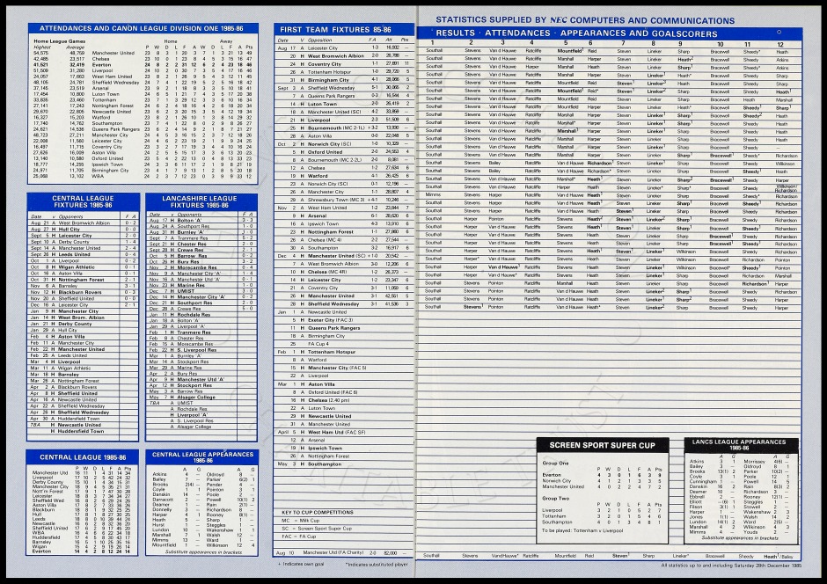Select the 'To be played: Tottenham v Liverpool' note
827x584 pixels.
coord(582,530)
